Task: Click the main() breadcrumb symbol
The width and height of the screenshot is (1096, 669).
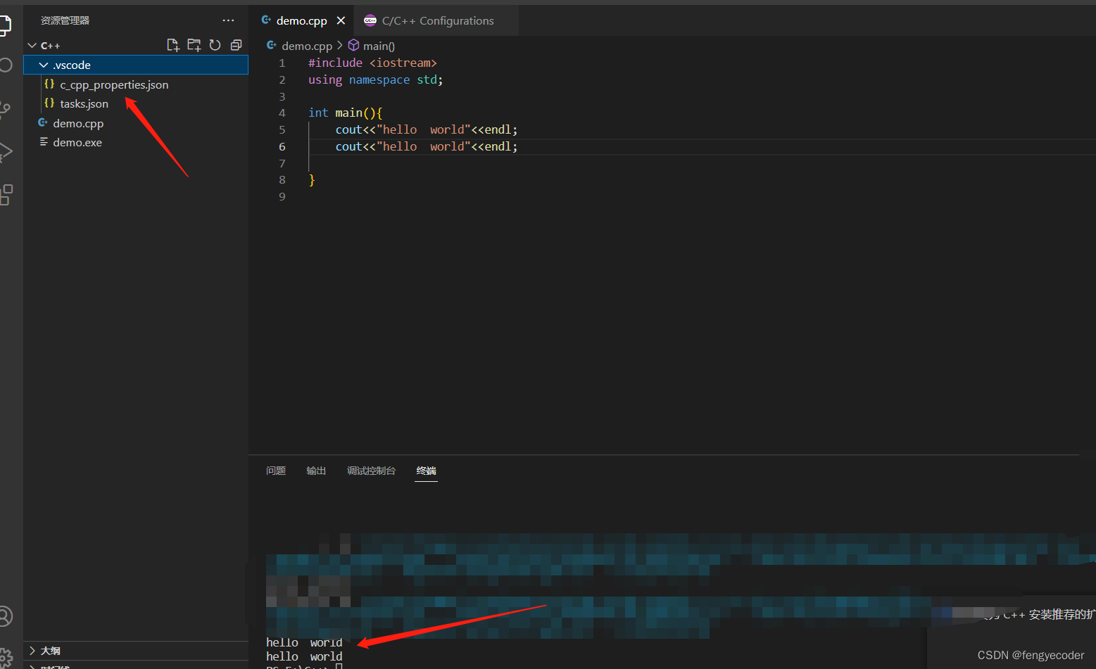Action: pos(379,46)
